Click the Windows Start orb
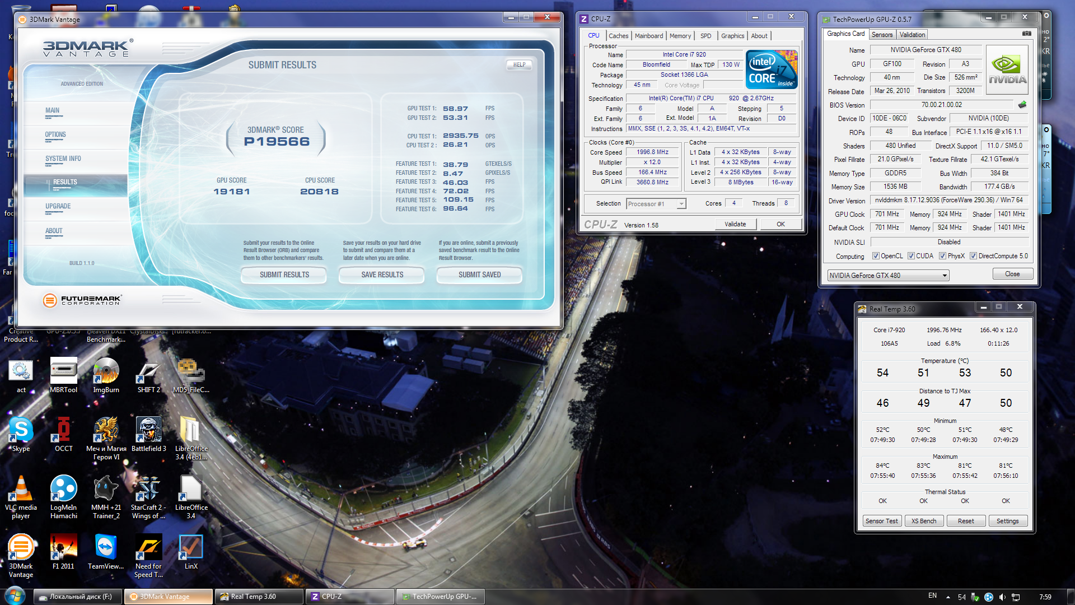Viewport: 1075px width, 605px height. pos(15,596)
